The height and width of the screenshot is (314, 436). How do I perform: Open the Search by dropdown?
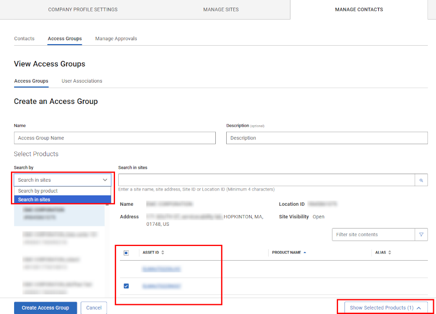tap(63, 180)
